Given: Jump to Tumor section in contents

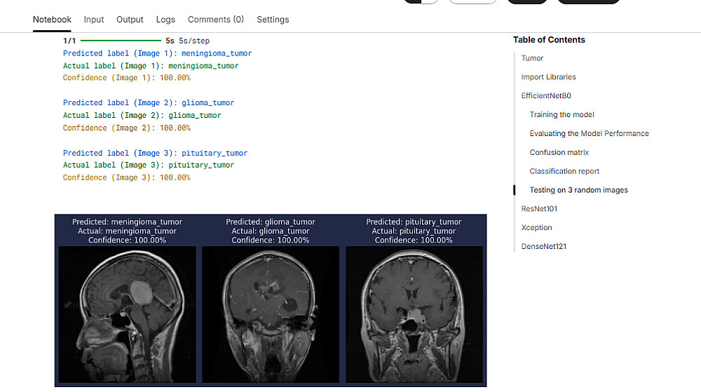Looking at the screenshot, I should tap(532, 58).
